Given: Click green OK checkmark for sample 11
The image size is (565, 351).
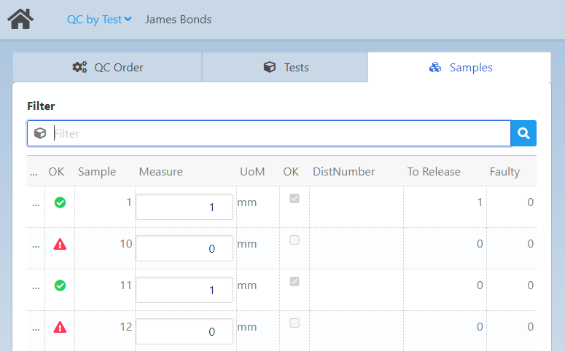Looking at the screenshot, I should pos(60,286).
